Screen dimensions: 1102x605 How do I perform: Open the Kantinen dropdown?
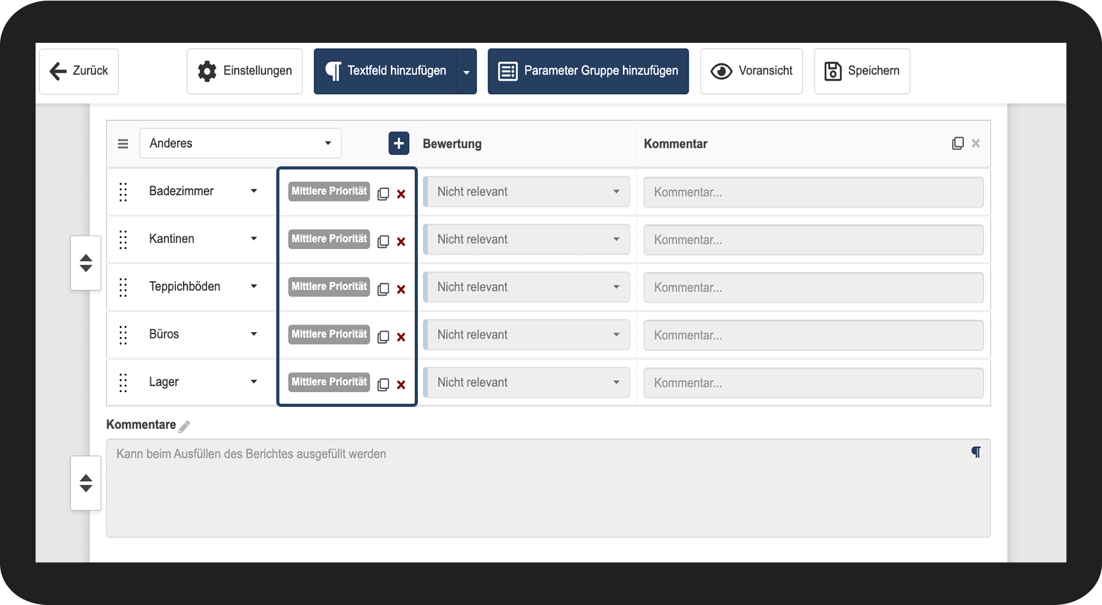[203, 239]
